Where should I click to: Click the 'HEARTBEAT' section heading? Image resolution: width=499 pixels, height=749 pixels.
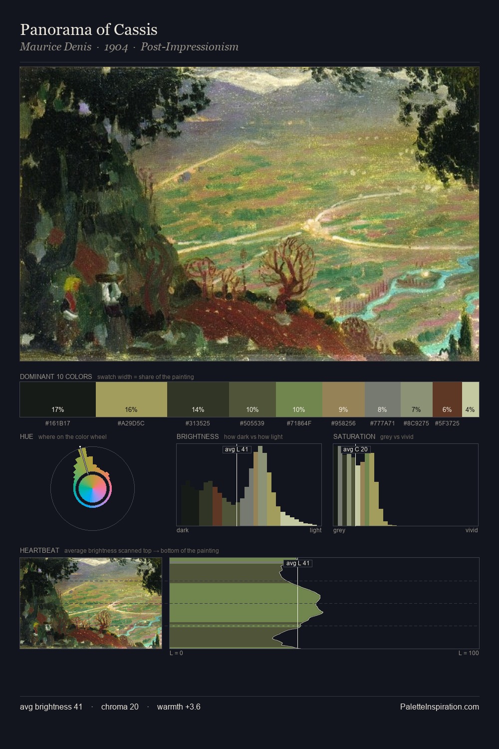pos(39,550)
